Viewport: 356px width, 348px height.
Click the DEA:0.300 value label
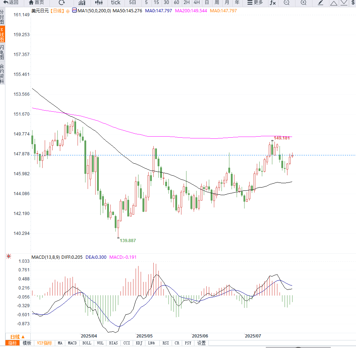[x=96, y=257]
